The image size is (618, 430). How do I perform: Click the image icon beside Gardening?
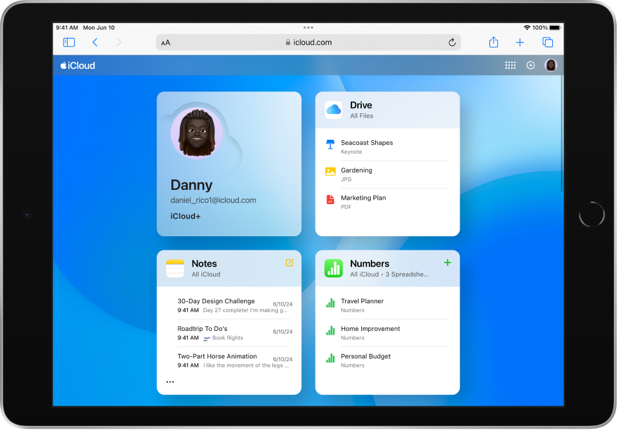click(x=330, y=171)
